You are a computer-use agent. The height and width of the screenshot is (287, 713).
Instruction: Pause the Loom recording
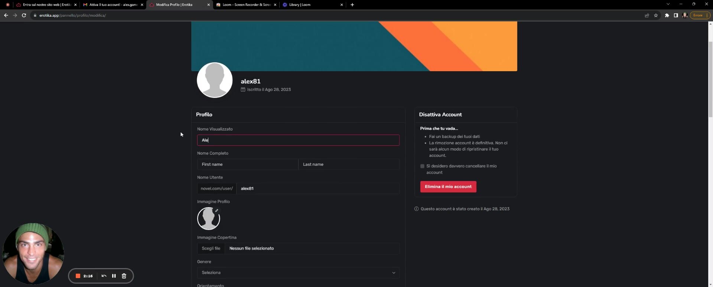point(114,276)
